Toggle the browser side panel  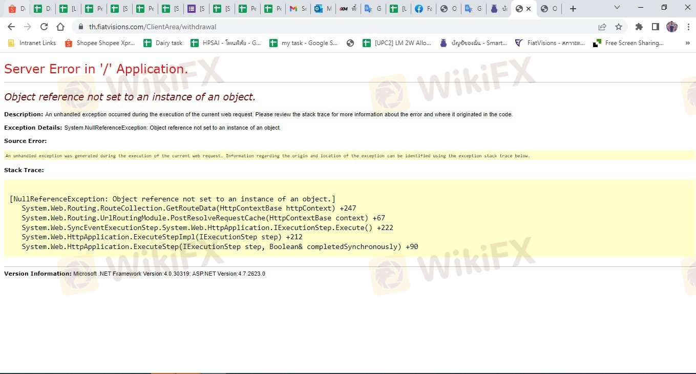pos(655,27)
